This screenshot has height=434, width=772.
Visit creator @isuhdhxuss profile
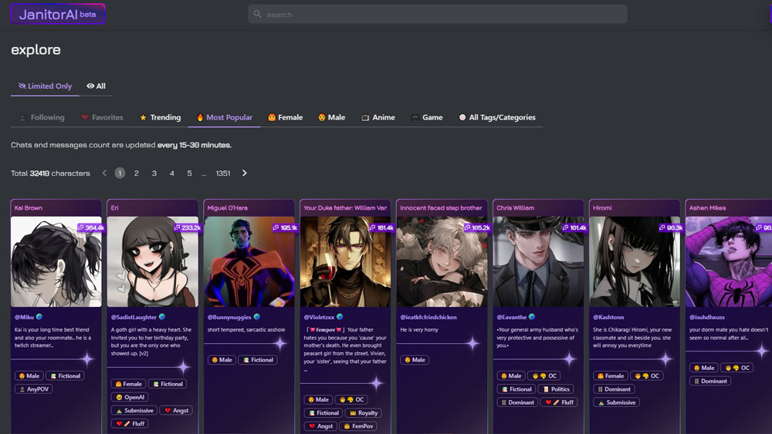click(x=707, y=317)
